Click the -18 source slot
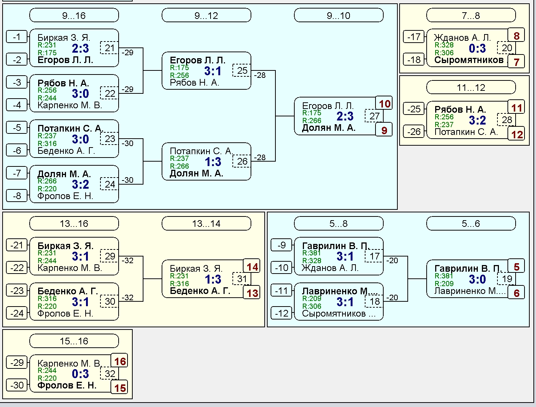The image size is (536, 407). coord(414,59)
